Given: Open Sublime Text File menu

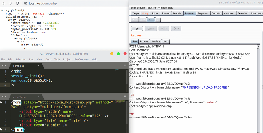Looking at the screenshot, I should (3, 59).
